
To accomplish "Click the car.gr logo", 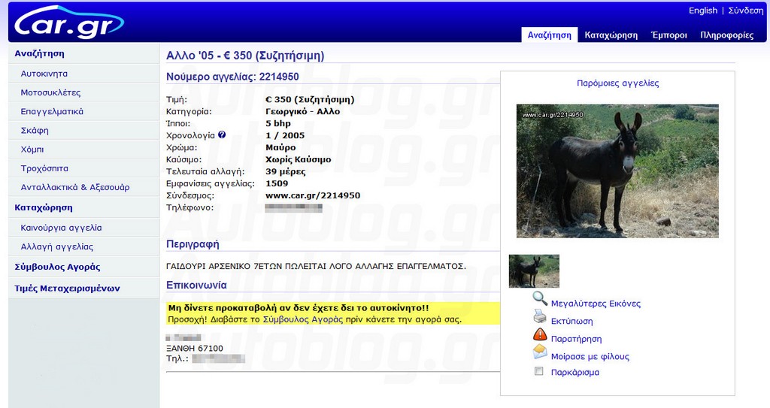I will point(68,23).
